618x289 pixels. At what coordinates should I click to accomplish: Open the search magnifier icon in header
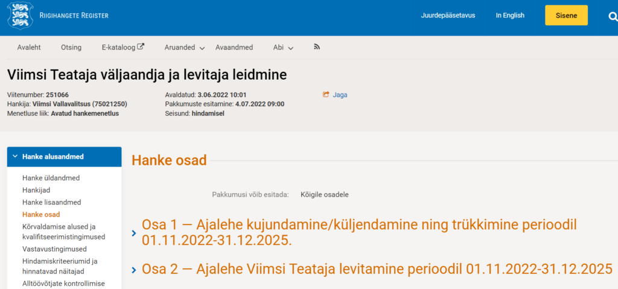tap(613, 16)
